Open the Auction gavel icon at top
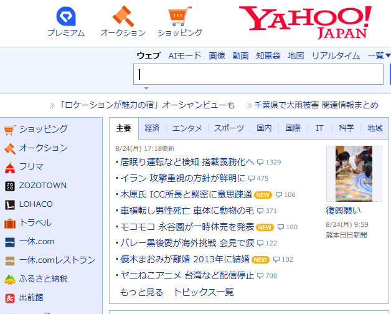The height and width of the screenshot is (314, 391). 123,16
